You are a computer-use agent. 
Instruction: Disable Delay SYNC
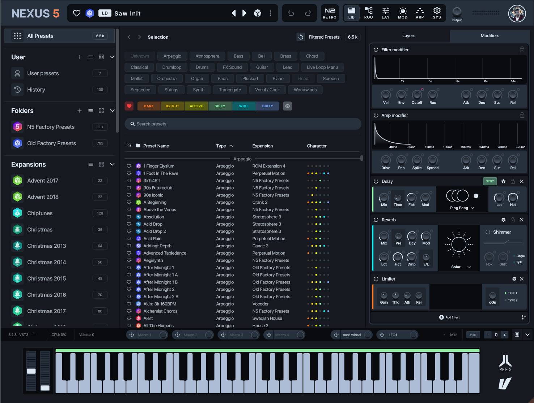(x=490, y=181)
